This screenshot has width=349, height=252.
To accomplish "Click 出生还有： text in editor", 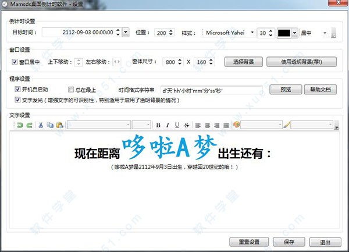I will (x=244, y=153).
